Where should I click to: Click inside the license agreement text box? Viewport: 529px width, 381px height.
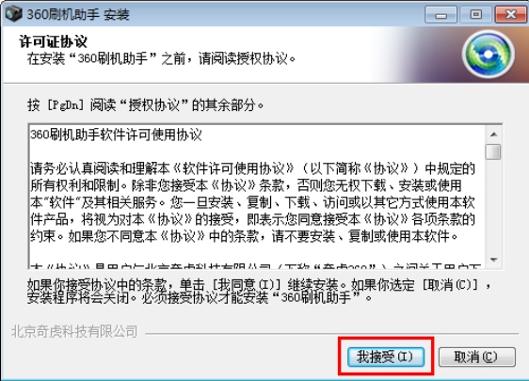tap(257, 197)
